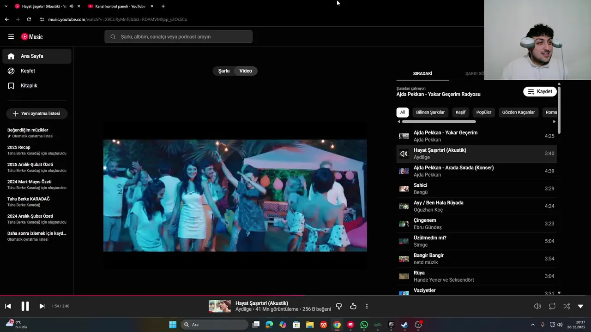The height and width of the screenshot is (332, 591).
Task: Click the song thumbnail in player bar
Action: pyautogui.click(x=219, y=306)
